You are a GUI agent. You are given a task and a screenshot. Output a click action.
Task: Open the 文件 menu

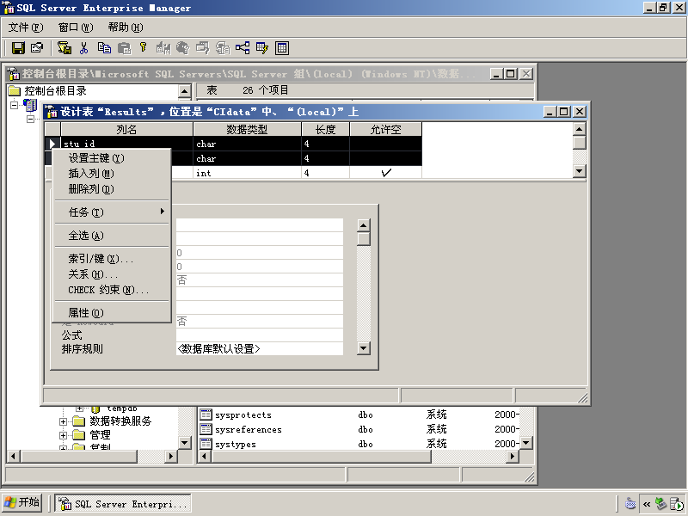(26, 28)
